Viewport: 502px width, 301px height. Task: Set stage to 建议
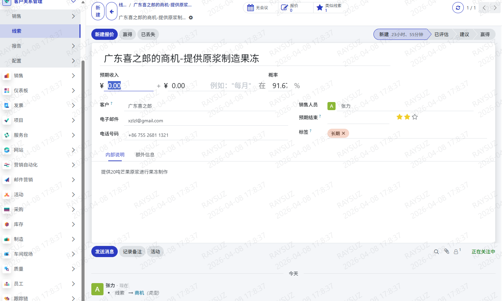coord(464,34)
